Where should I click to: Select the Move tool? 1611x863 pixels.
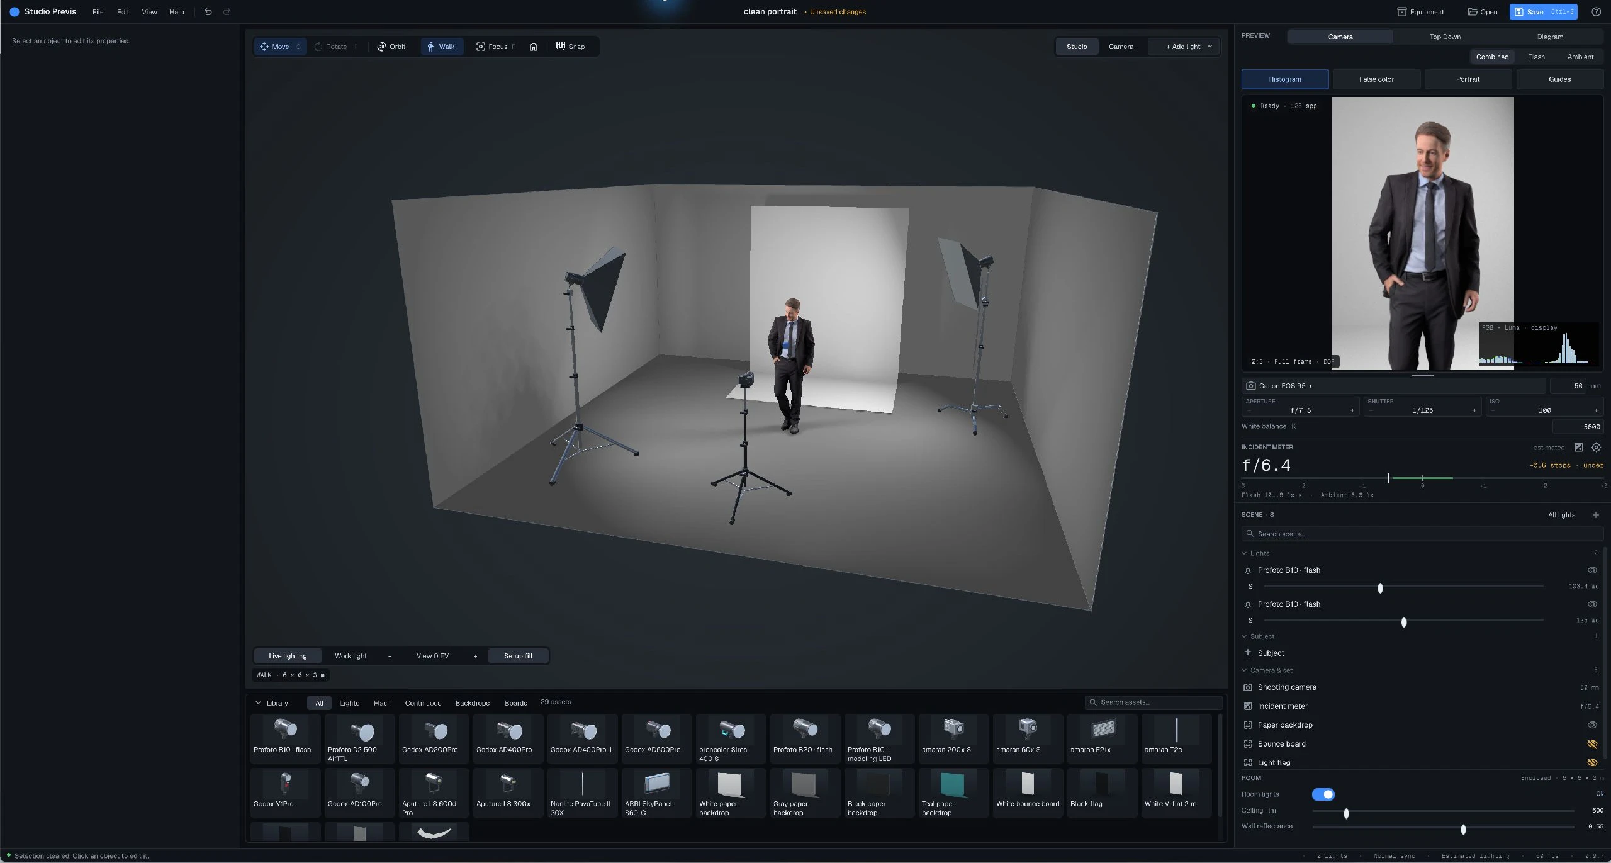[x=280, y=47]
